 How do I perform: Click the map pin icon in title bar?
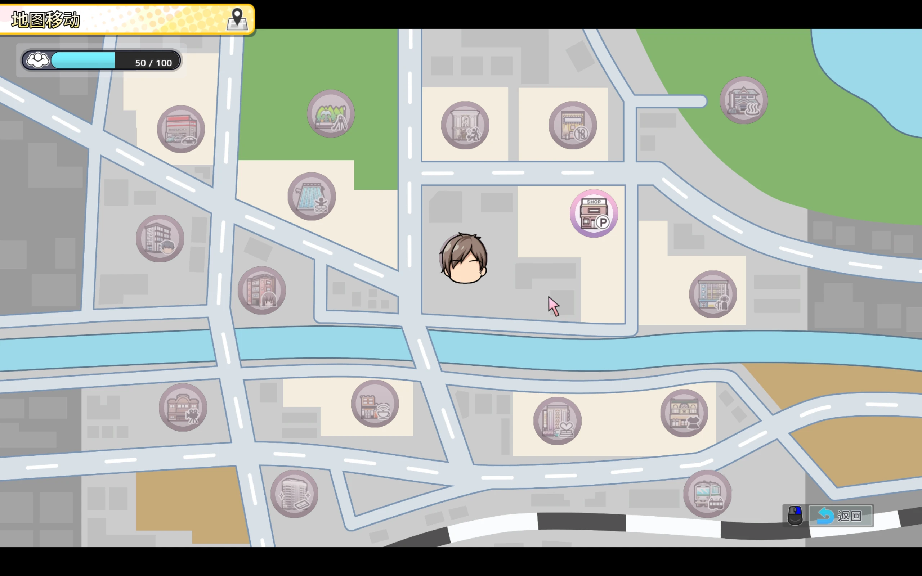click(x=237, y=19)
